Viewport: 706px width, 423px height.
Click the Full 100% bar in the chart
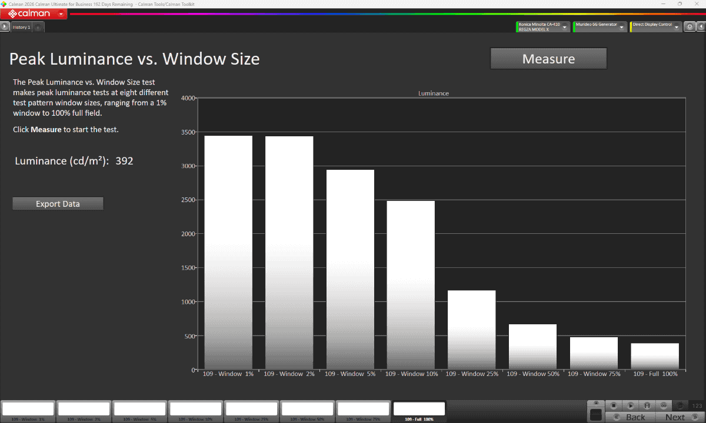coord(655,357)
